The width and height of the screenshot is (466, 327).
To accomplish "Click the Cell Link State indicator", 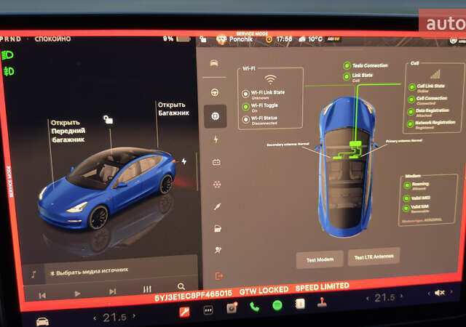I will [x=412, y=87].
